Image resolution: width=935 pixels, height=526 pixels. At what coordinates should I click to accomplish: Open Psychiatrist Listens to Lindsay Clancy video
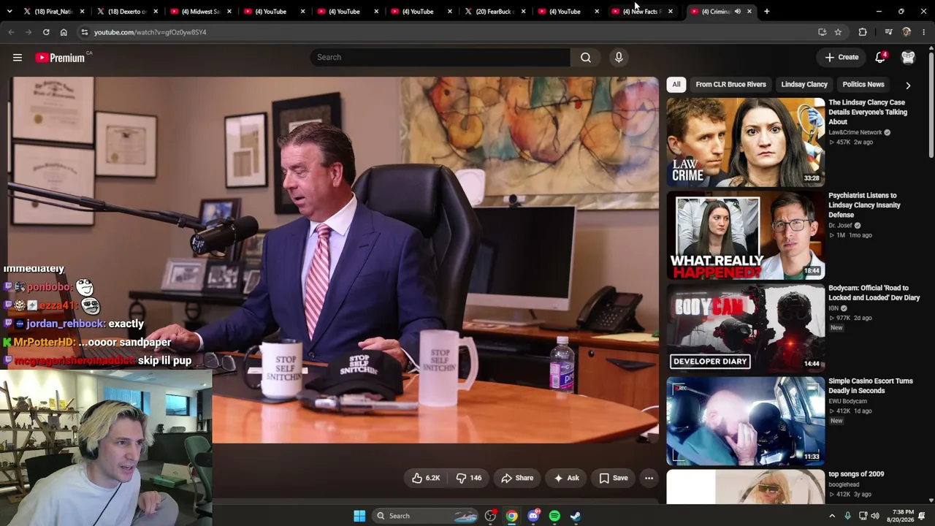point(864,205)
